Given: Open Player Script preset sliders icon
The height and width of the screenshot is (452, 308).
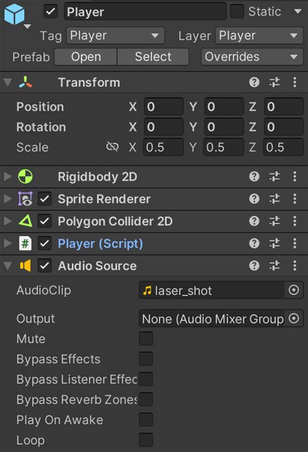Looking at the screenshot, I should tap(274, 243).
